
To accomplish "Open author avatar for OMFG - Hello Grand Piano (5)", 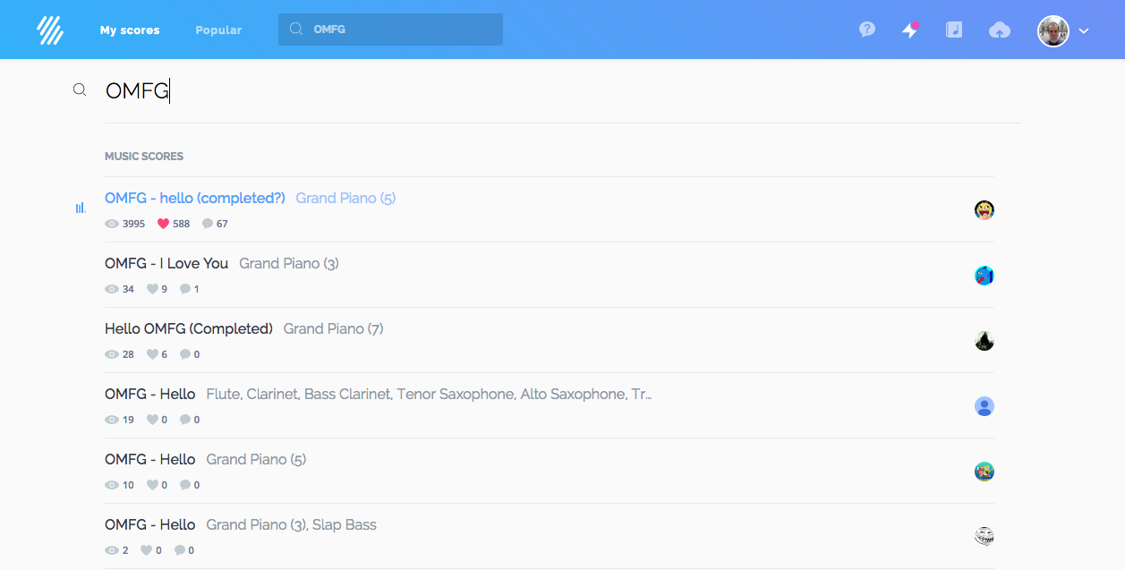I will pos(984,472).
